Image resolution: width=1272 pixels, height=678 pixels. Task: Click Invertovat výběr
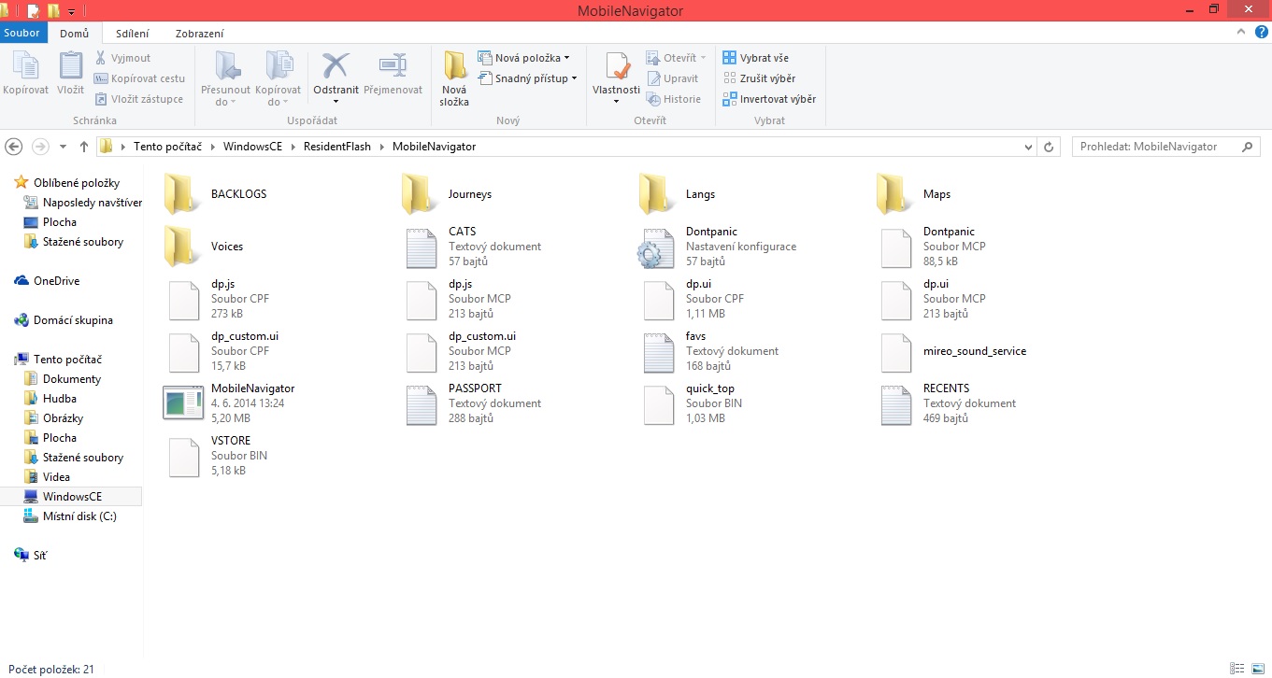(769, 99)
